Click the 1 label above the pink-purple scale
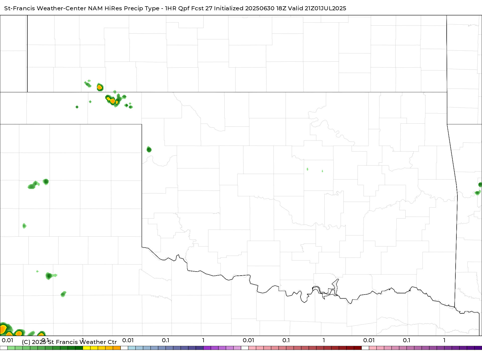The height and width of the screenshot is (351, 482). (444, 340)
